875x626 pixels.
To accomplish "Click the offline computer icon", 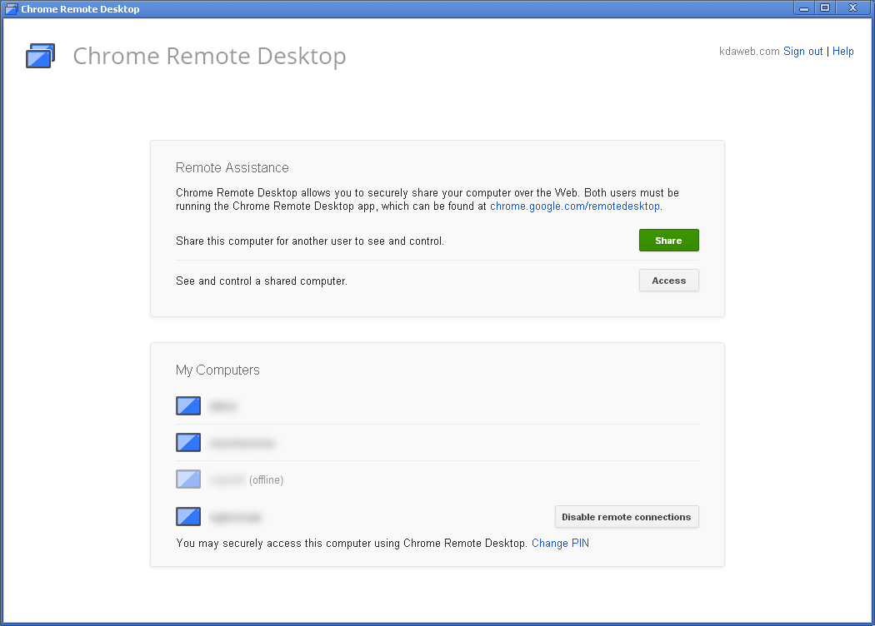I will point(188,479).
